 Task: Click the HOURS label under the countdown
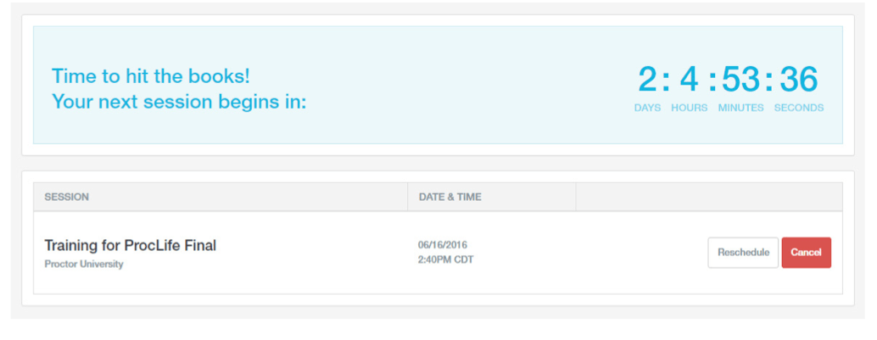point(689,108)
